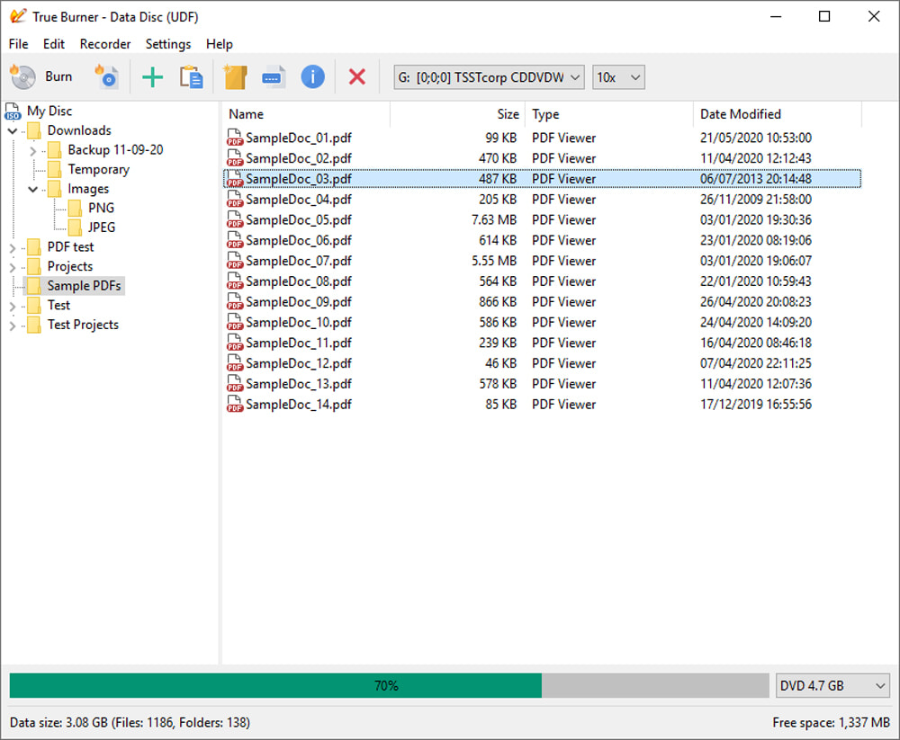The width and height of the screenshot is (900, 740).
Task: Open the Settings menu
Action: pyautogui.click(x=167, y=43)
